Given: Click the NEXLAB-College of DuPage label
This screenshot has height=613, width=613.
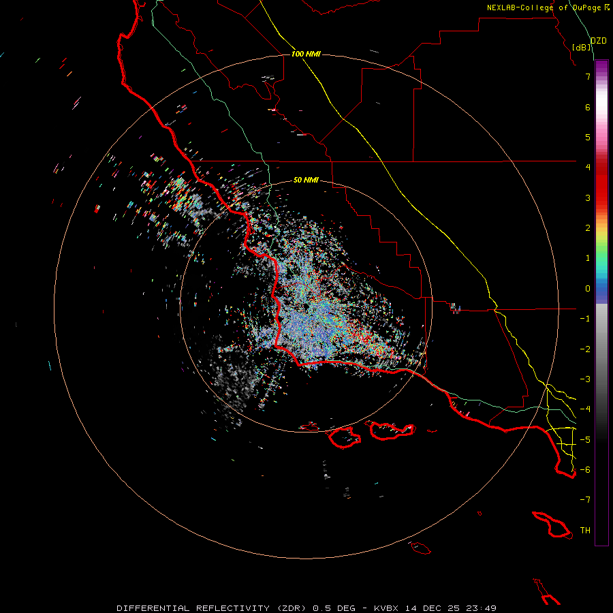Looking at the screenshot, I should click(544, 7).
